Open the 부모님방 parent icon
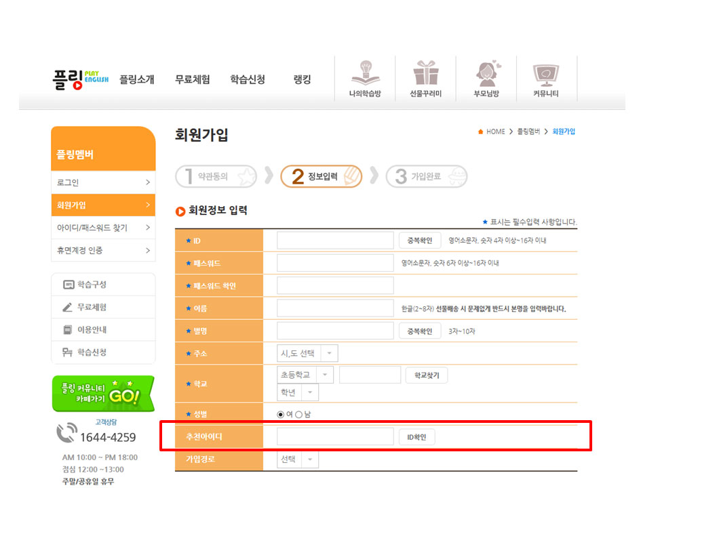Screen dimensions: 717x534 point(486,73)
